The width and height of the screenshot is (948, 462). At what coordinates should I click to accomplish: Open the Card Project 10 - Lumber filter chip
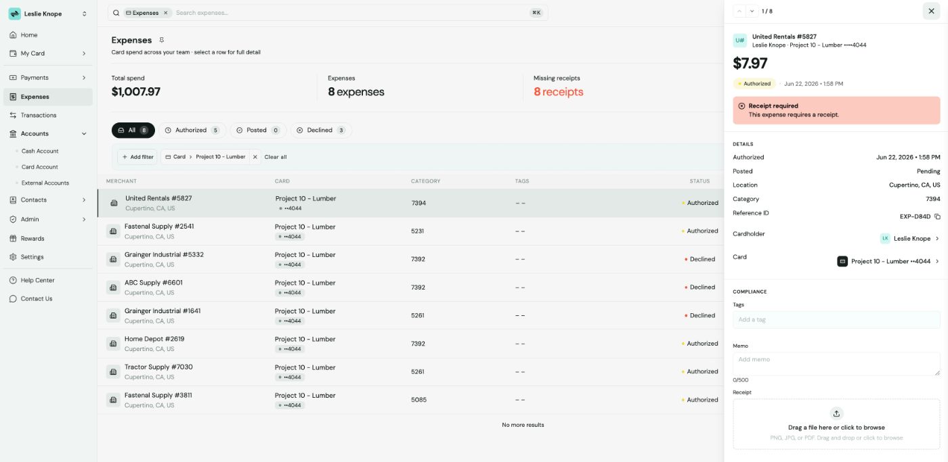click(205, 157)
